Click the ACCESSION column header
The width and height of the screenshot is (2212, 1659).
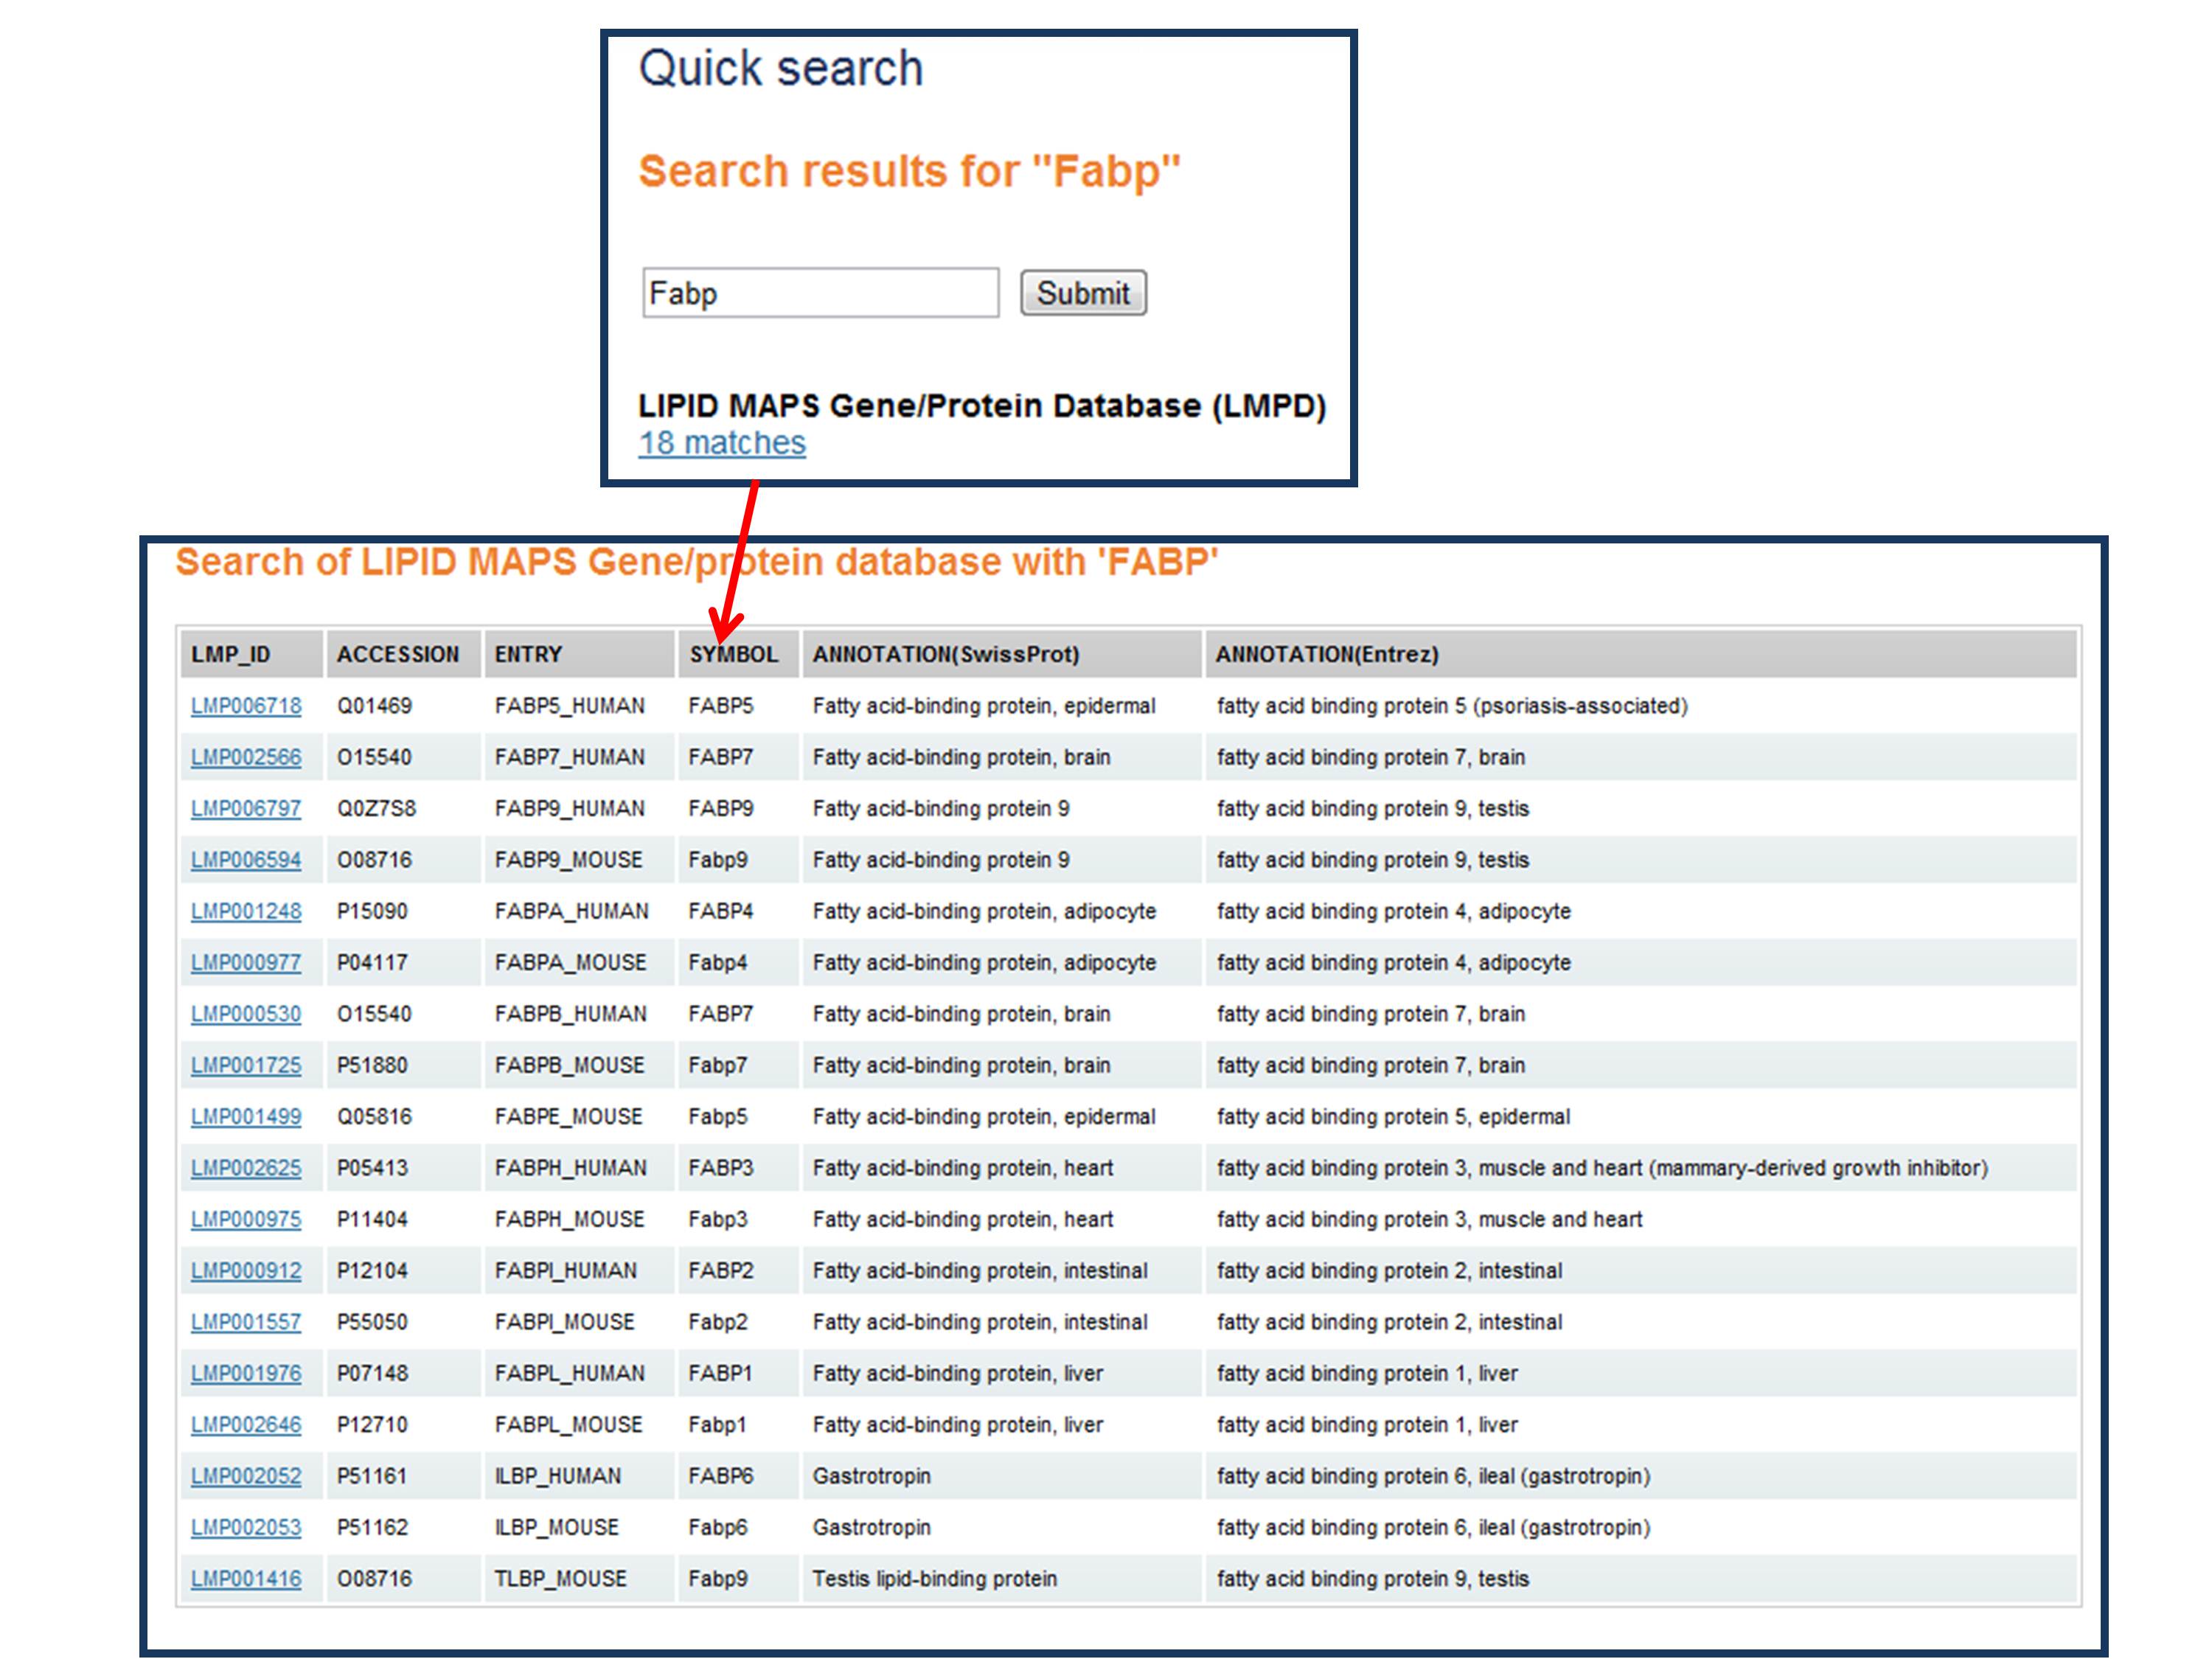[x=397, y=654]
